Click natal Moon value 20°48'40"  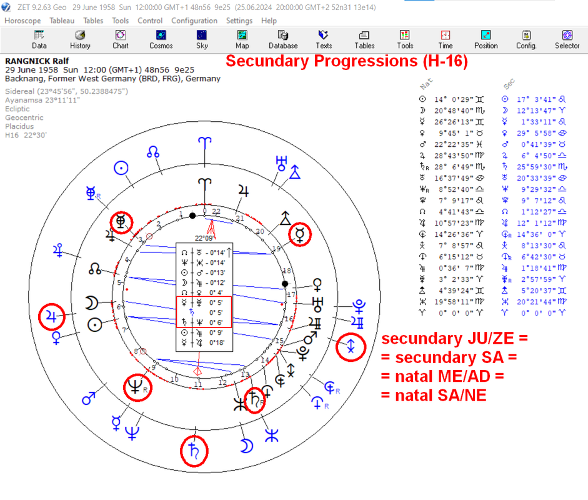coord(454,111)
